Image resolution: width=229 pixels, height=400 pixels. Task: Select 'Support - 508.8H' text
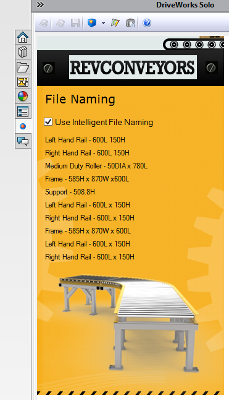pos(70,192)
